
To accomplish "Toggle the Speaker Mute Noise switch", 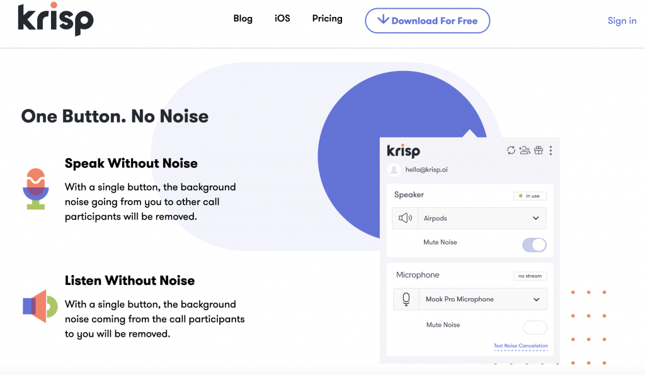I will (534, 245).
